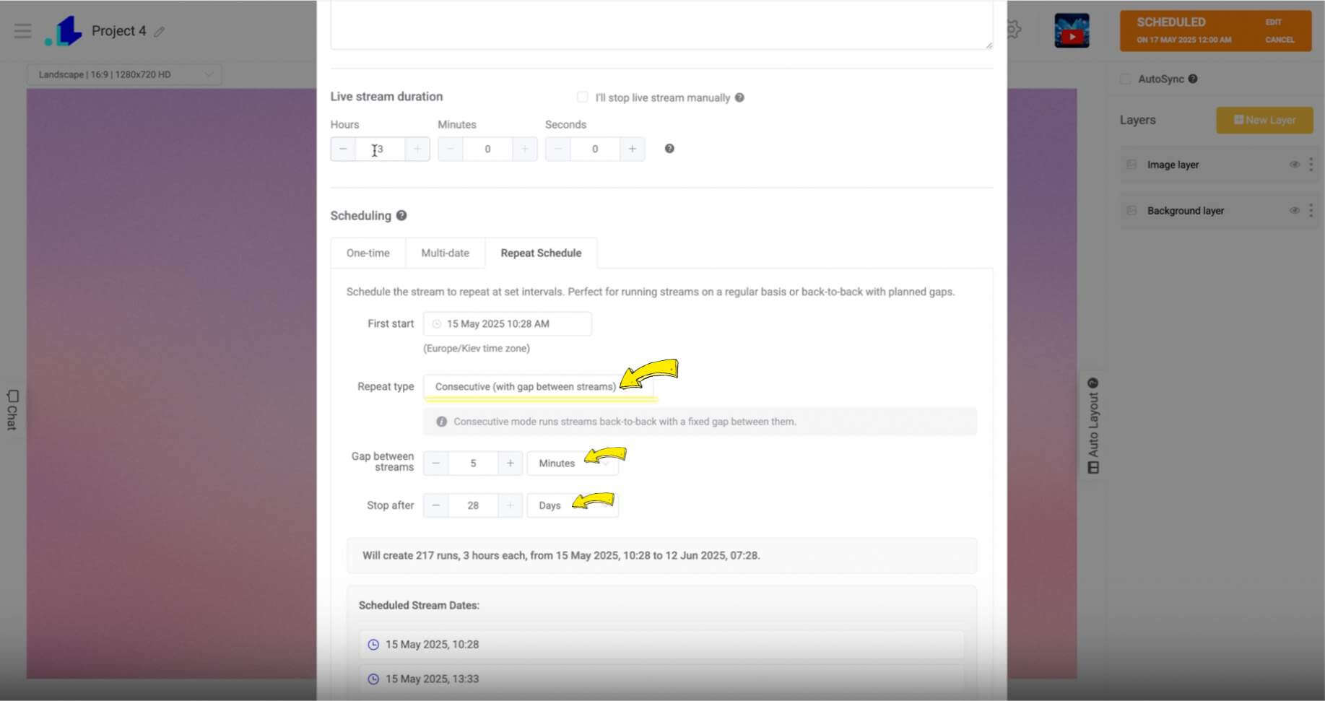This screenshot has width=1325, height=701.
Task: Enable I'll stop live stream manually
Action: pyautogui.click(x=582, y=97)
